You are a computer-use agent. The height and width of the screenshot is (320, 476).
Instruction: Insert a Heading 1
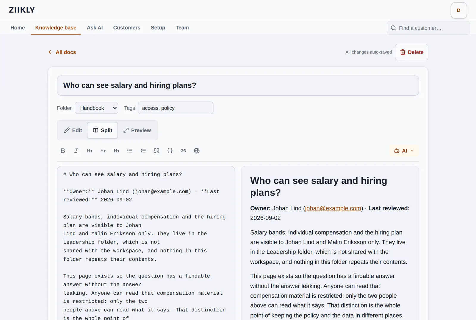click(x=90, y=151)
